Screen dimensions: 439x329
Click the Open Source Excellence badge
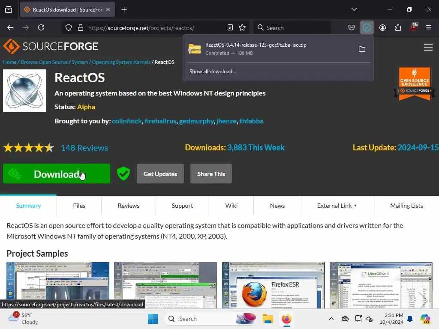click(415, 84)
